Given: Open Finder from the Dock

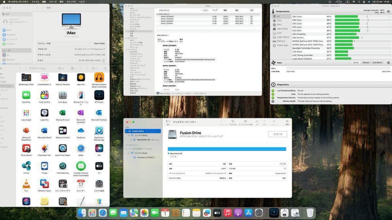Looking at the screenshot, I should [82, 213].
